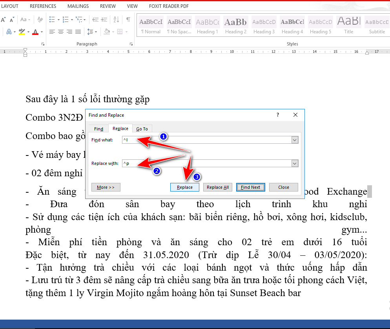Apply the Heading 5 style

point(321,25)
